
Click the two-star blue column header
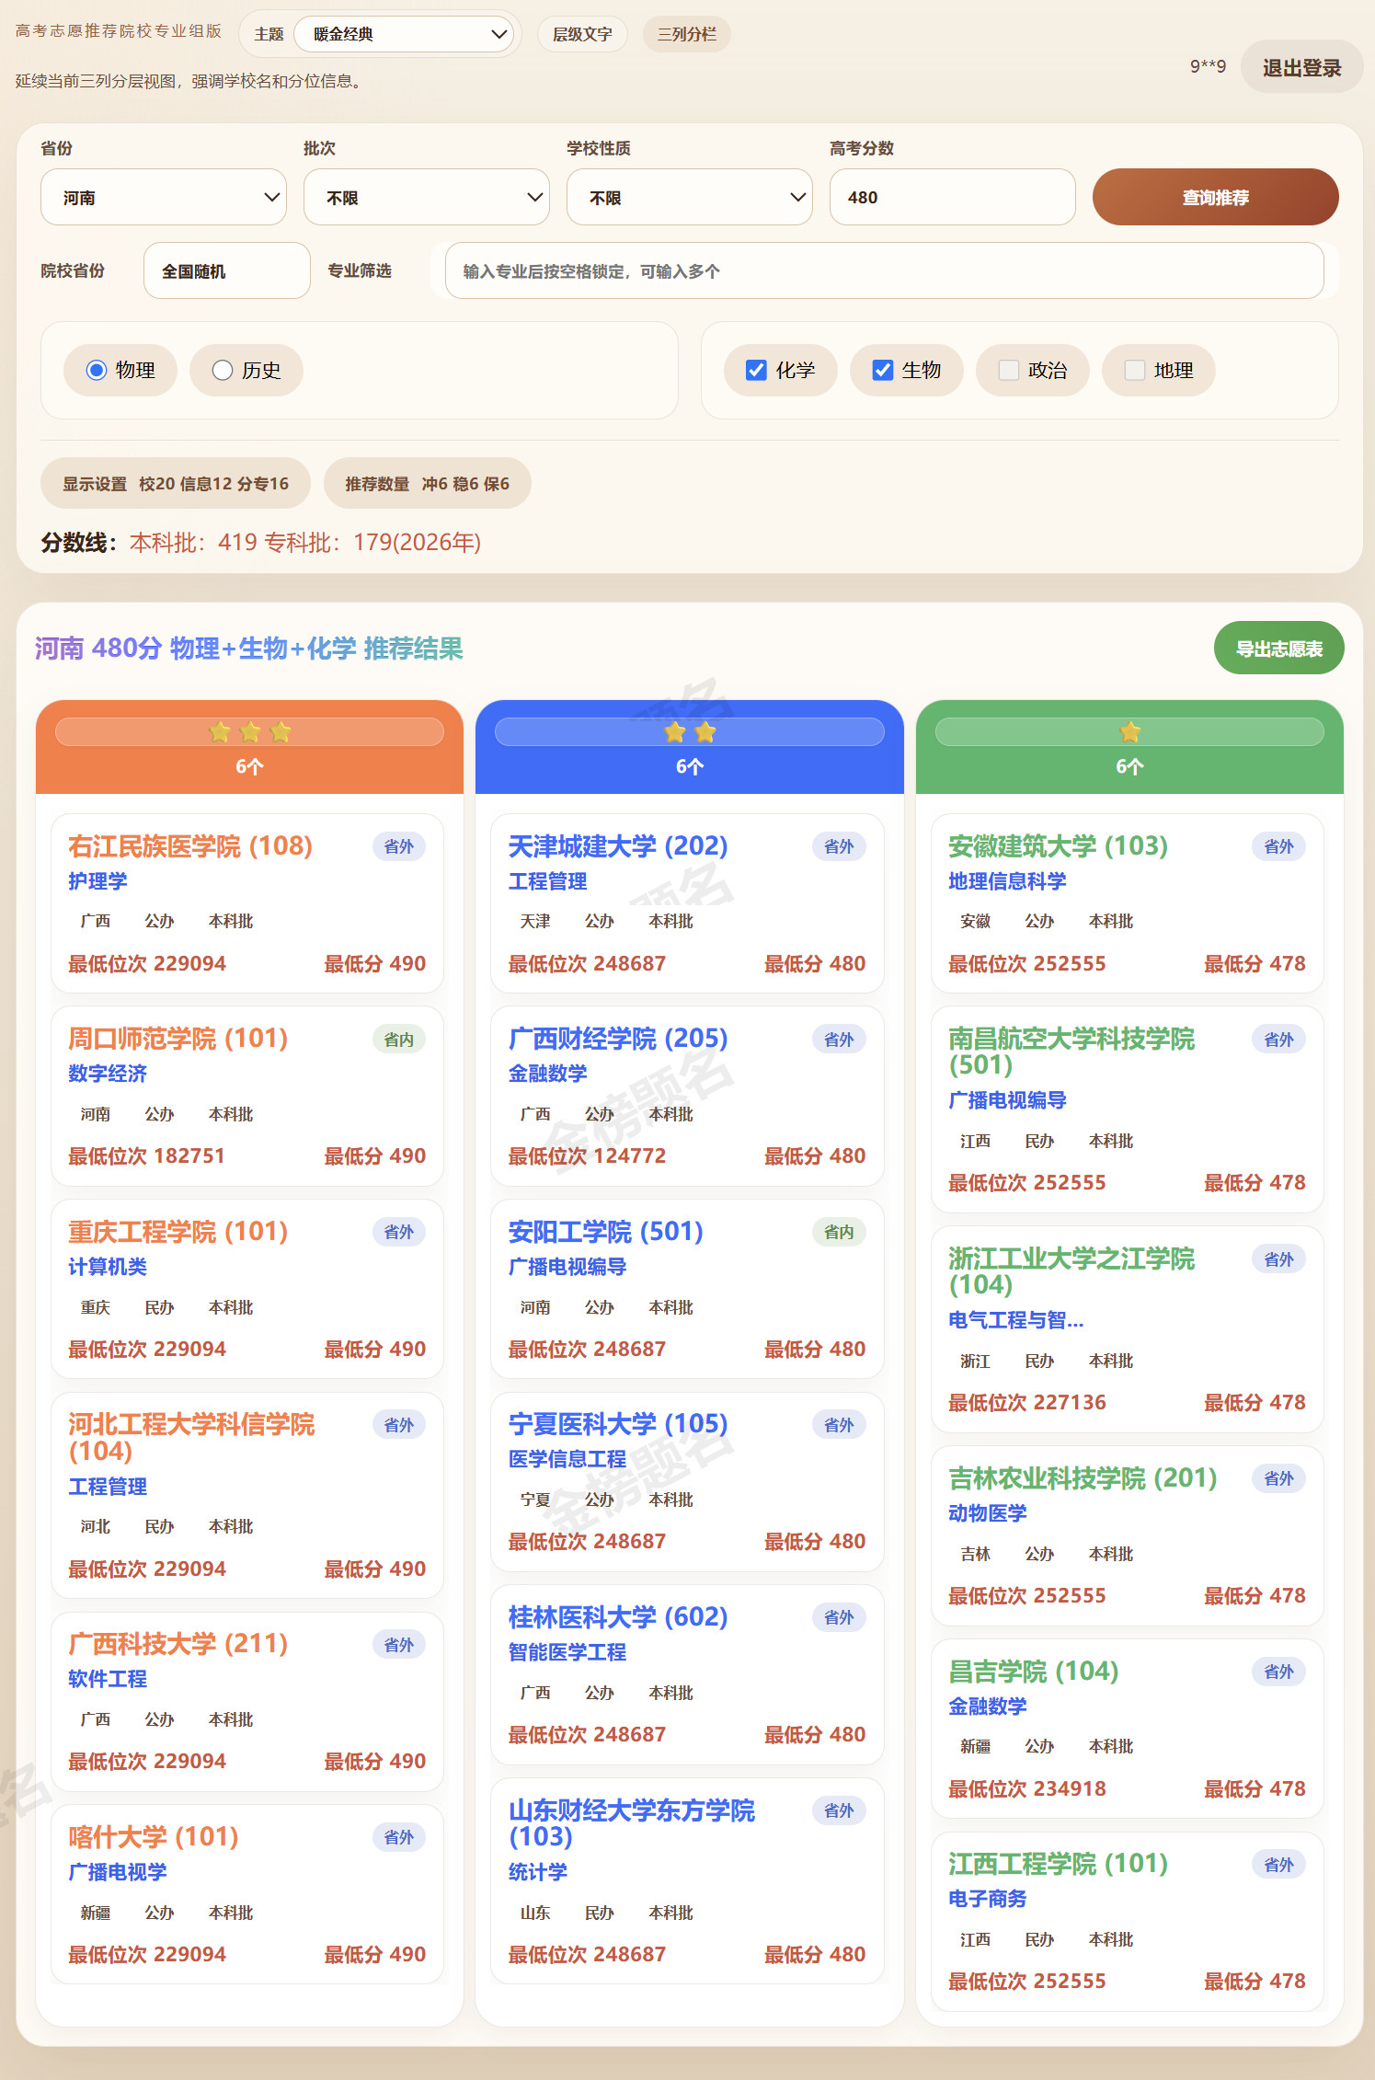tap(690, 747)
